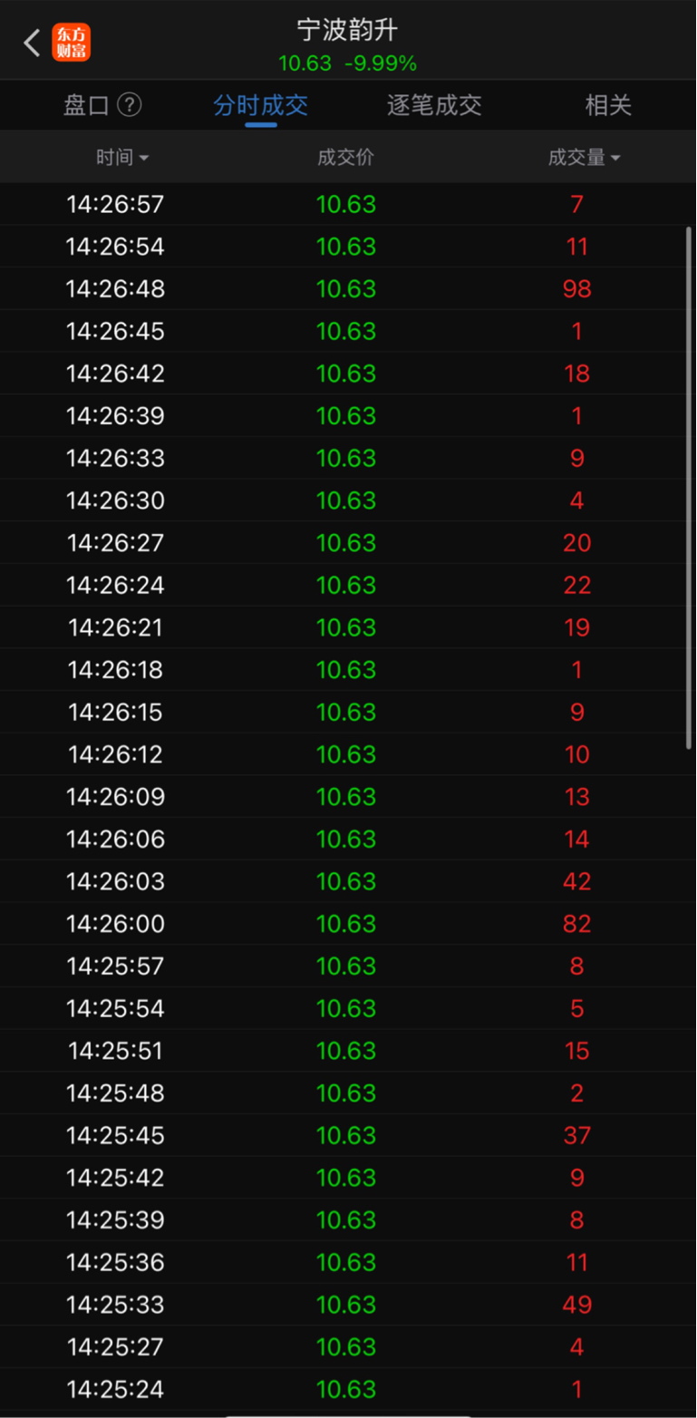Tap the back arrow icon

tap(32, 43)
